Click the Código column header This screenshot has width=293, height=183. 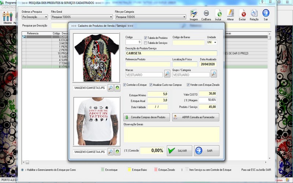click(x=56, y=33)
